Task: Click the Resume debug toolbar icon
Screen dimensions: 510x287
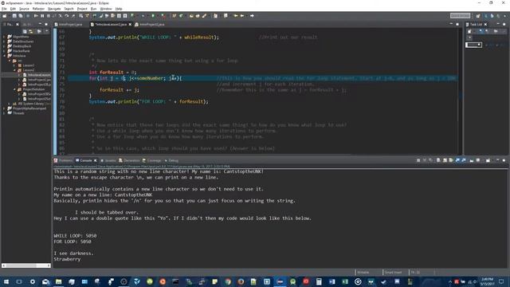Action: pos(36,16)
